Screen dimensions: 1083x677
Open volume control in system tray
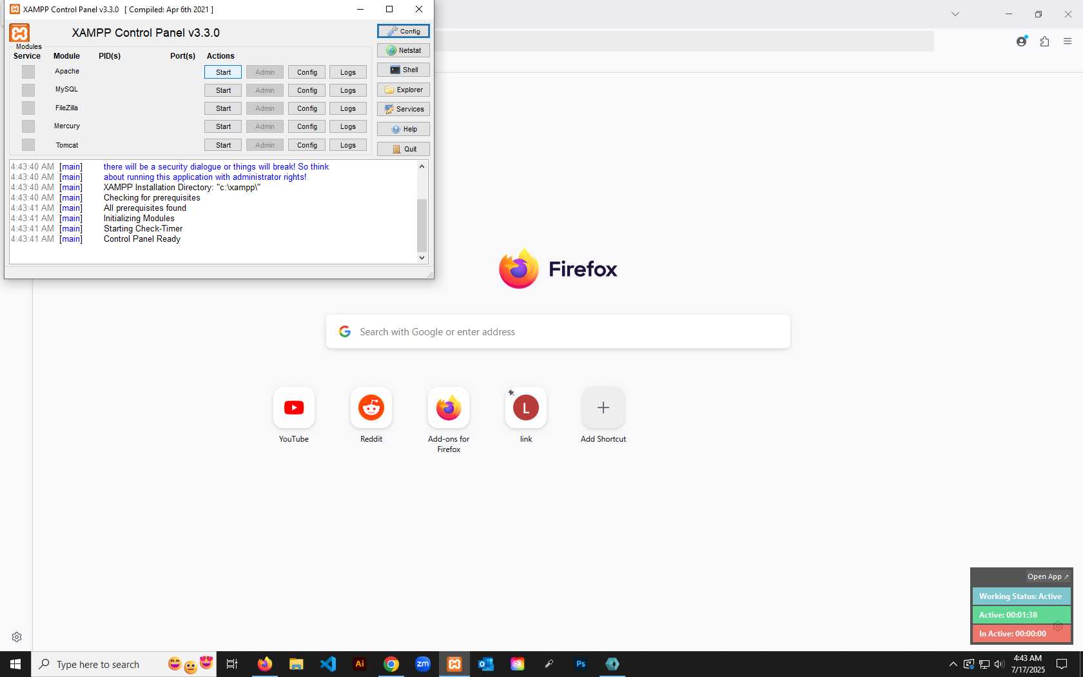999,664
